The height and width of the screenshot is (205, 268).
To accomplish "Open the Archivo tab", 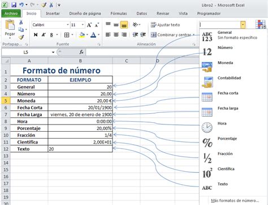I will [11, 14].
